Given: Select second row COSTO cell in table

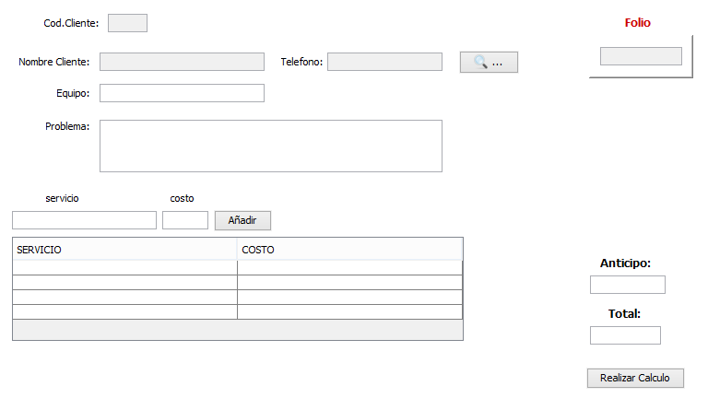Looking at the screenshot, I should [350, 283].
